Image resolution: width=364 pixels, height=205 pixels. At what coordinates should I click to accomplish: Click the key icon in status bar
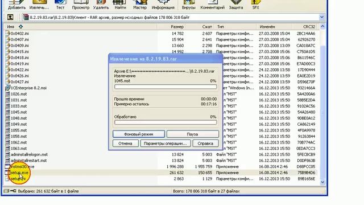[13, 191]
